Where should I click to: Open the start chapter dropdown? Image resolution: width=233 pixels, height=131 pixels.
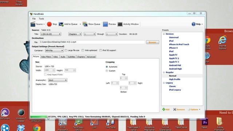[x=90, y=34]
